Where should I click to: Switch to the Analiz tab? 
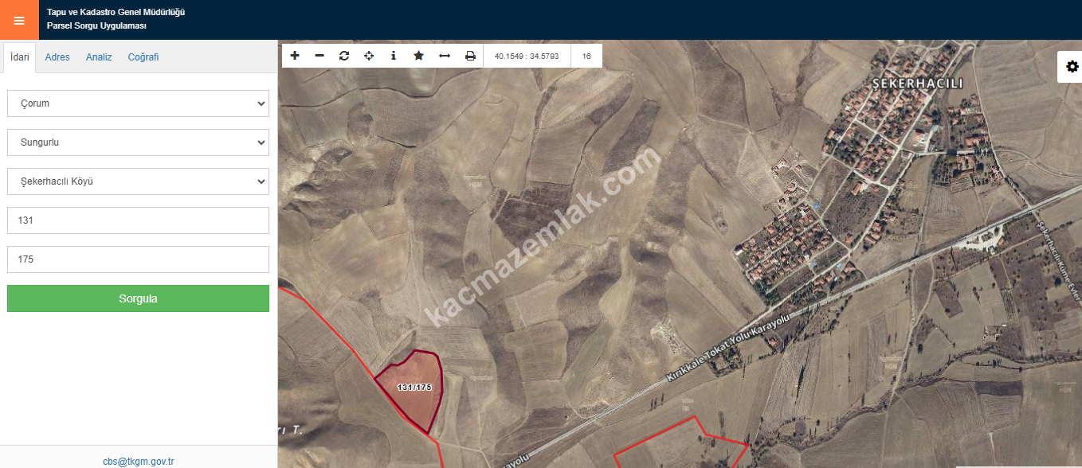tap(99, 57)
